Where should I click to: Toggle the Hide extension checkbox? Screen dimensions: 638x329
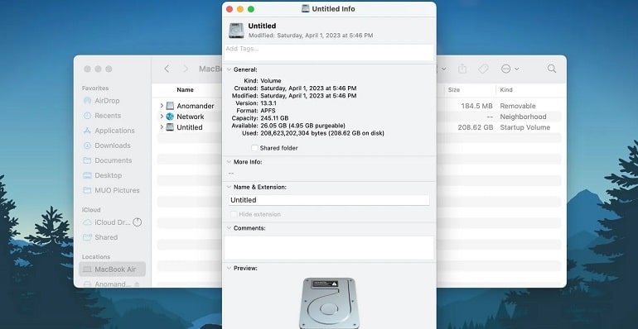coord(234,214)
